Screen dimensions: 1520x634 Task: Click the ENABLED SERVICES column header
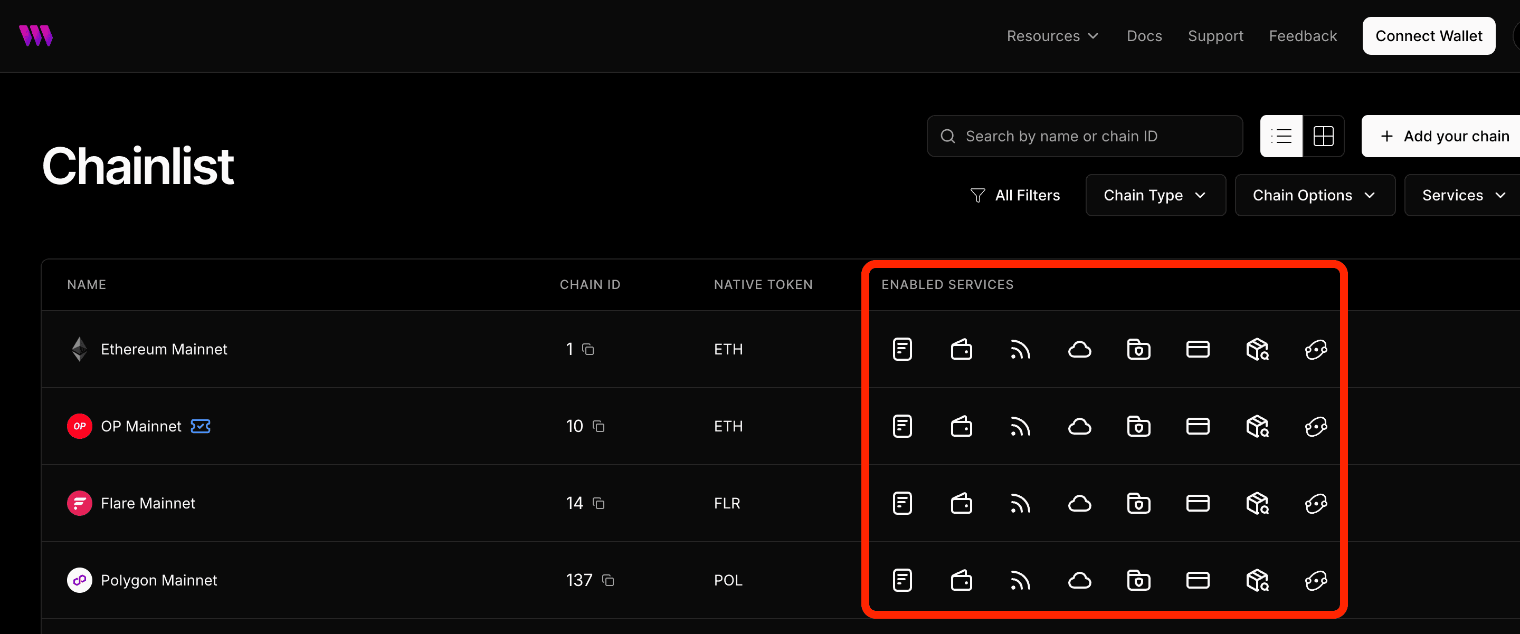947,284
